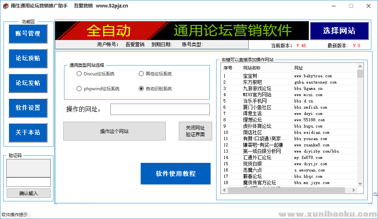Click the 验证码 text input box
The height and width of the screenshot is (219, 378).
(x=28, y=182)
